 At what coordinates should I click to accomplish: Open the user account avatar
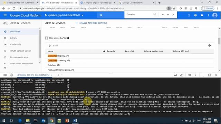[x=215, y=15]
